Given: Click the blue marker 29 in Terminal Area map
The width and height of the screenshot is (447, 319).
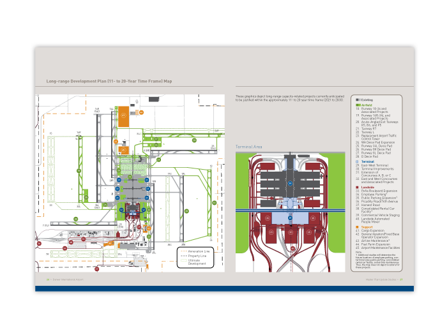Looking at the screenshot, I should [x=290, y=218].
